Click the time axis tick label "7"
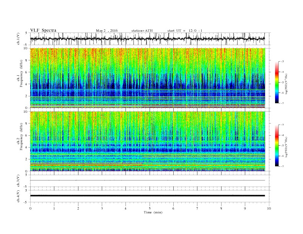Image resolution: width=303 pixels, height=234 pixels. pyautogui.click(x=197, y=208)
